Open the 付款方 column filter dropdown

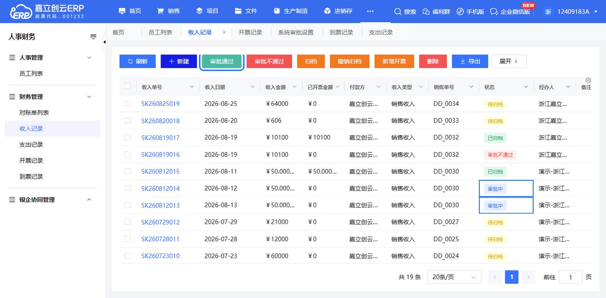[x=379, y=87]
